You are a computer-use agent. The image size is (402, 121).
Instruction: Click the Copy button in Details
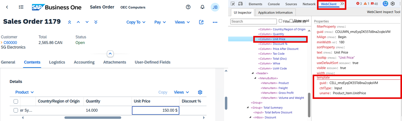(163, 92)
